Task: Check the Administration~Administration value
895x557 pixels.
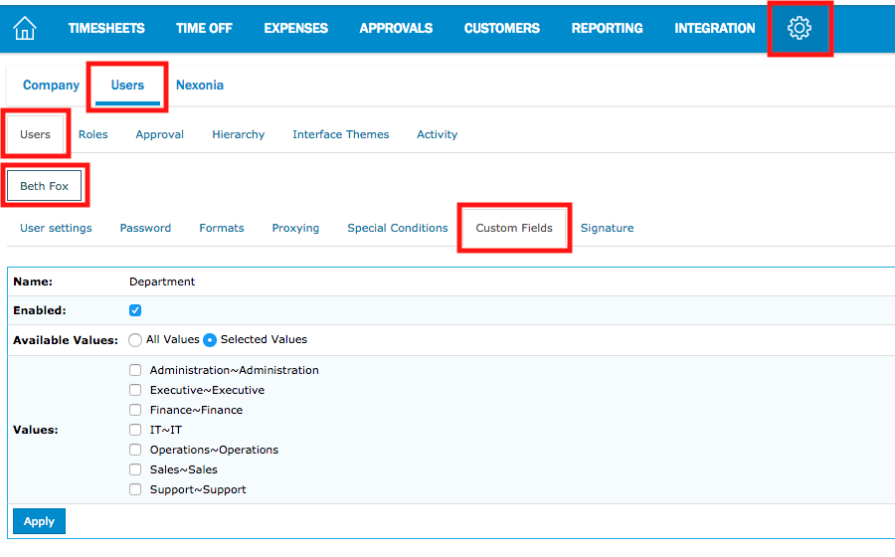Action: click(x=135, y=370)
